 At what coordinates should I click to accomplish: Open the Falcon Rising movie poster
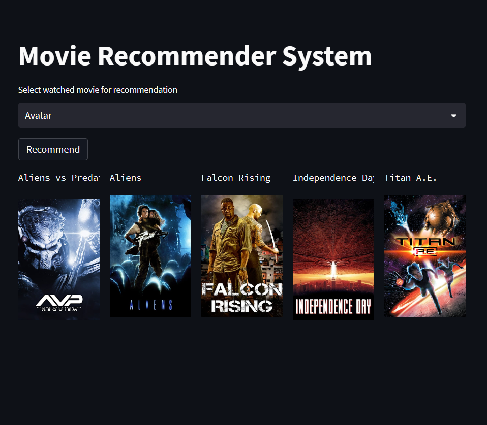tap(242, 256)
